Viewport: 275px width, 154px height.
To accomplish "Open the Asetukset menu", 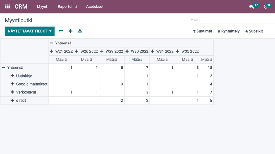I will [x=95, y=7].
